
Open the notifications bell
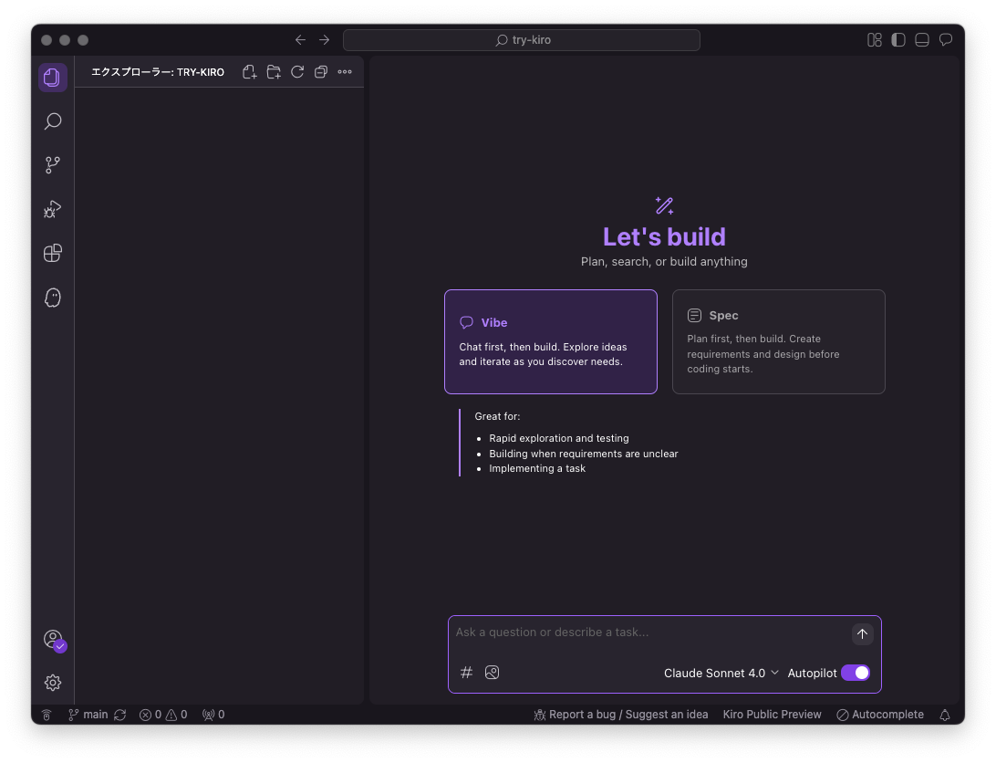coord(945,715)
